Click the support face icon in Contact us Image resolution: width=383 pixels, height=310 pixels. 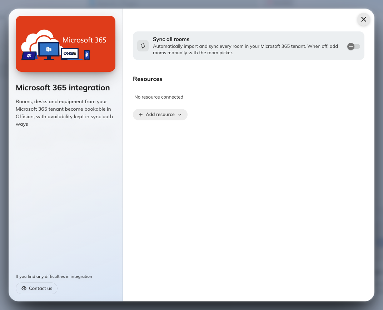24,288
